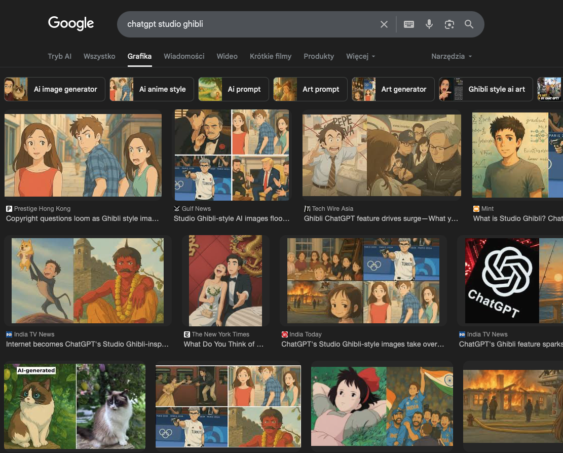
Task: Open the girl with red bow and India cricket image
Action: (382, 406)
